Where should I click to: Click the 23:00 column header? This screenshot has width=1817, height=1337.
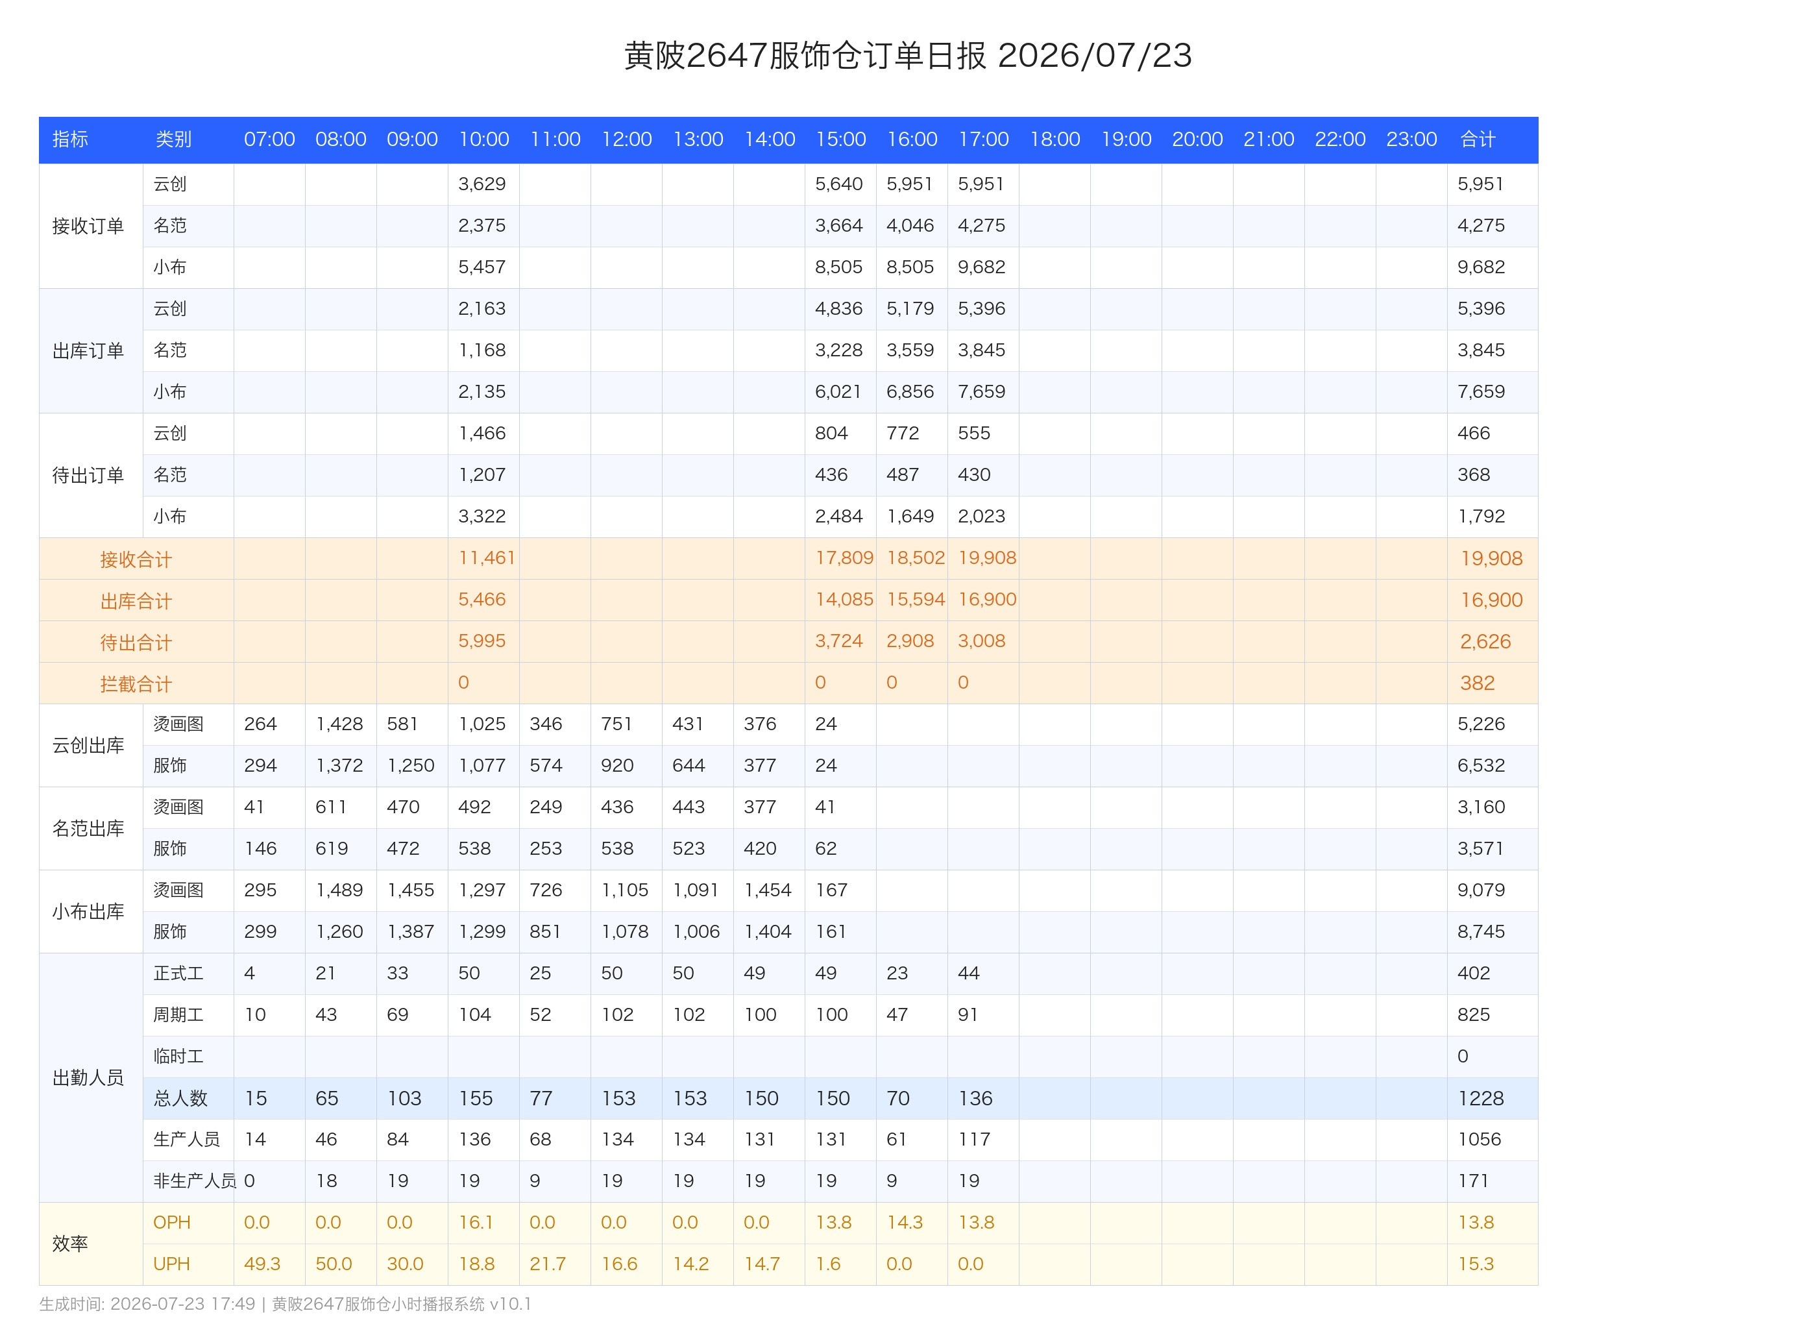pyautogui.click(x=1411, y=139)
